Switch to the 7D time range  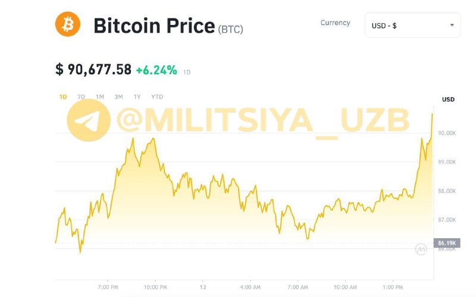(81, 97)
